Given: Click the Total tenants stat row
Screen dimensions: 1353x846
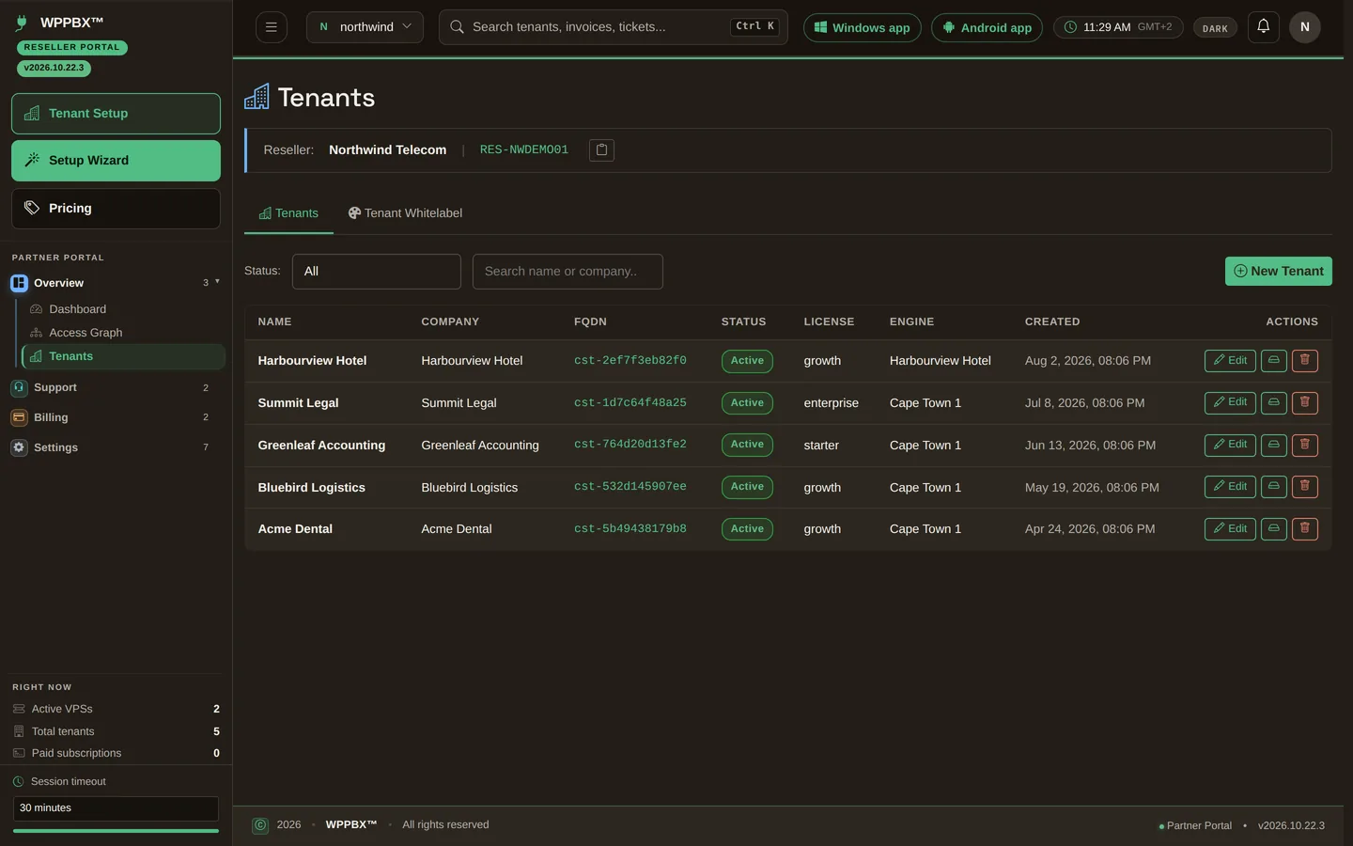Looking at the screenshot, I should tap(116, 731).
